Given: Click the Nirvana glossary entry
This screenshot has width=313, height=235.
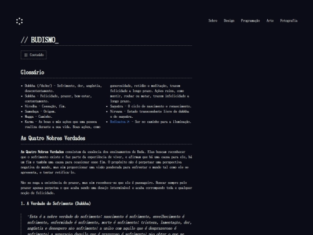Looking at the screenshot, I should (150, 114).
